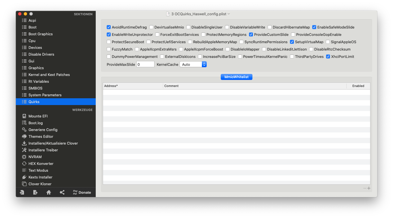Click the HEX Konverter refresh icon
The height and width of the screenshot is (218, 393).
(x=24, y=163)
